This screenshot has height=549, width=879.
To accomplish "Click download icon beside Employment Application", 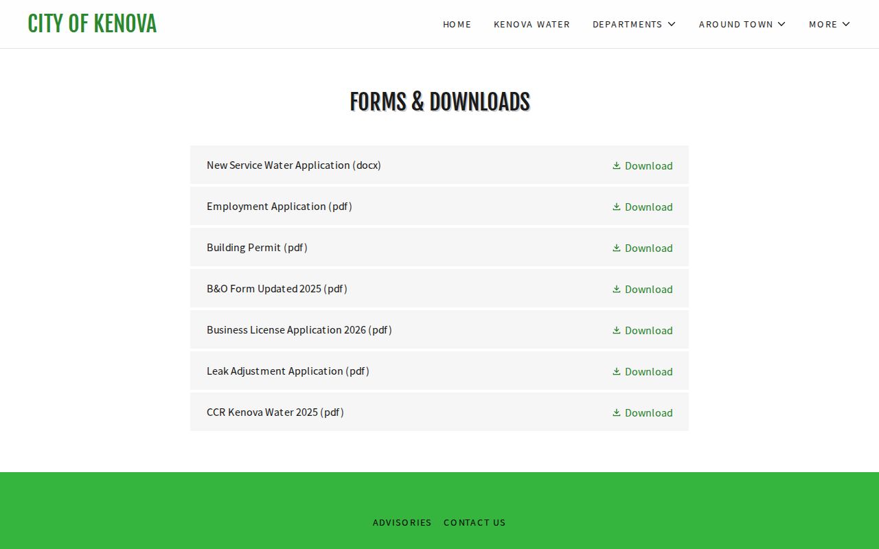I will (617, 207).
